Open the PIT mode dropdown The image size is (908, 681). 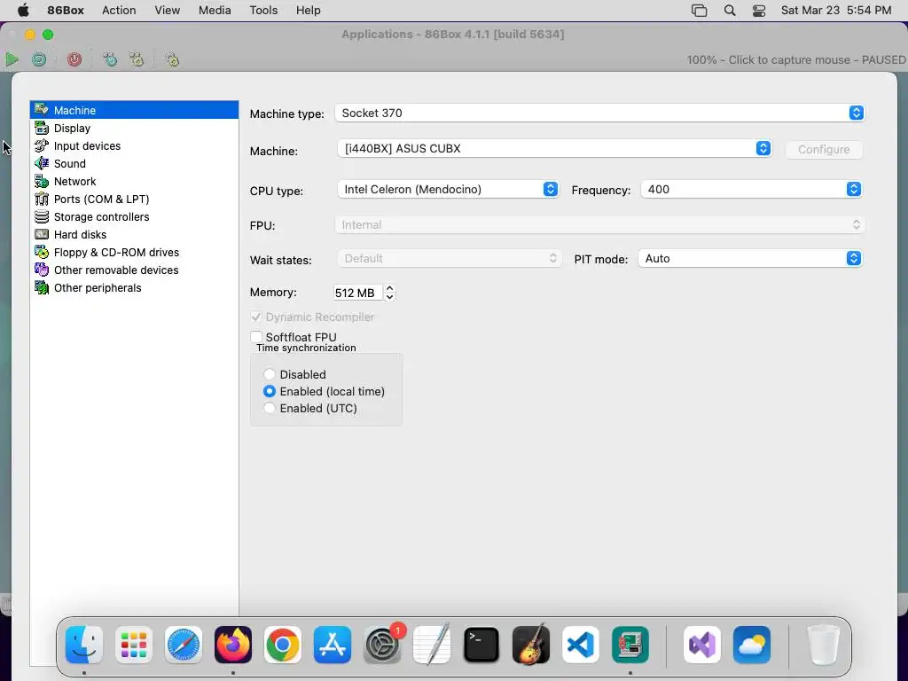click(750, 258)
